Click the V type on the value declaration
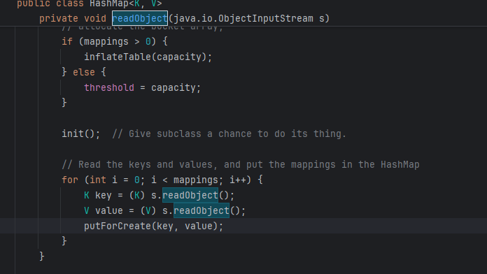Image resolution: width=487 pixels, height=274 pixels. pos(87,210)
